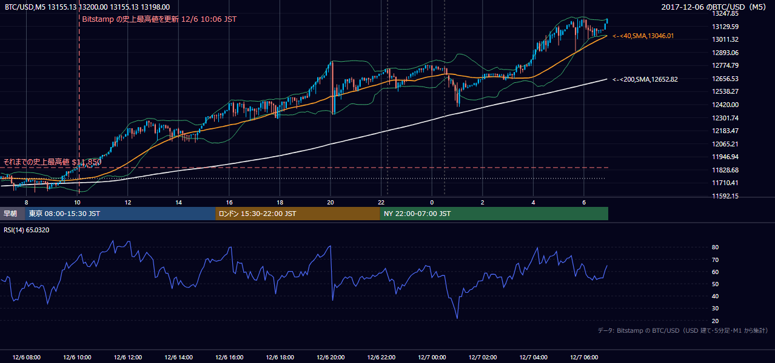The image size is (775, 363).
Task: Click the 12/6 14:00 time label
Action: 178,358
